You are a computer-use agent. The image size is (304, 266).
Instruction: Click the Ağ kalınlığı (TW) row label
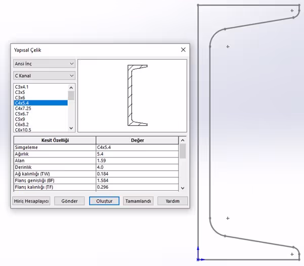coord(55,174)
